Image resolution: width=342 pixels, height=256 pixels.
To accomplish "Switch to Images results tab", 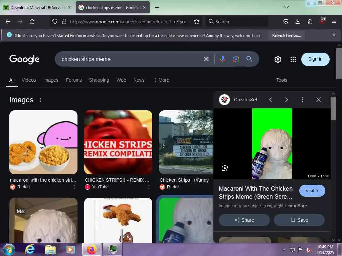I will [51, 80].
